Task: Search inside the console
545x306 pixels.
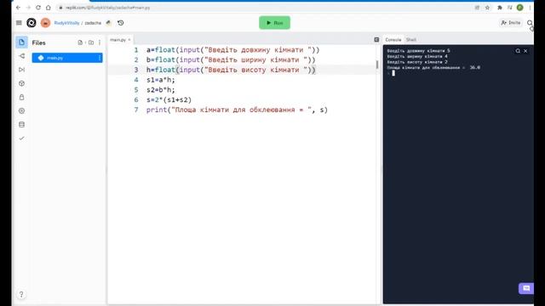Action: [x=518, y=51]
